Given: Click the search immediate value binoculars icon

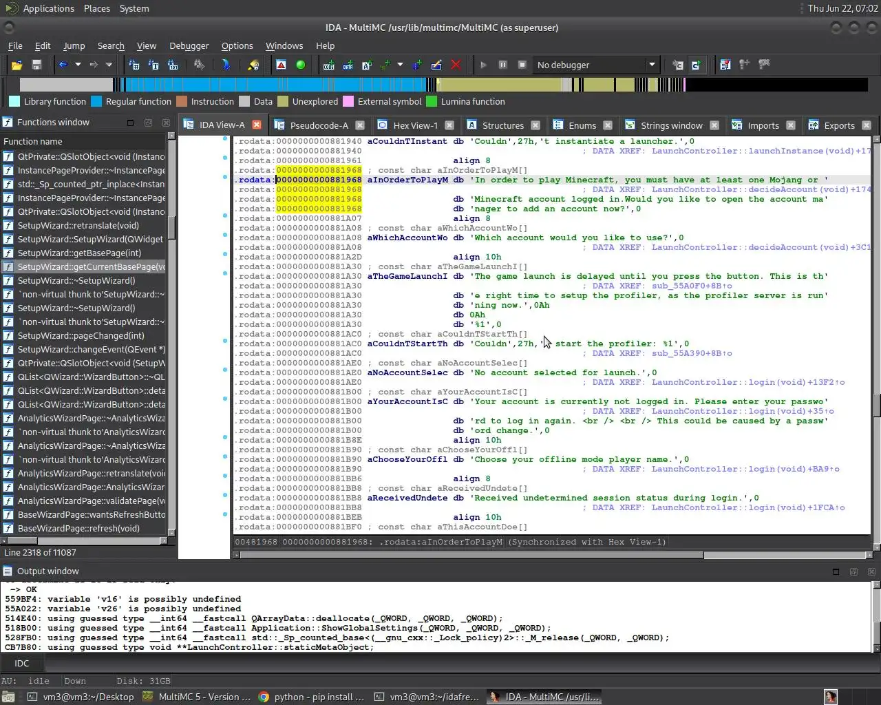Looking at the screenshot, I should (134, 65).
